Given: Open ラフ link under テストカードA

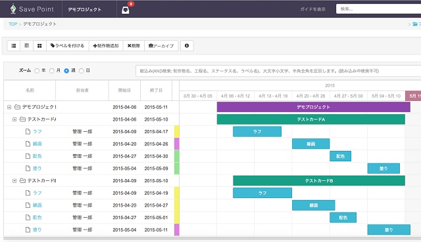Looking at the screenshot, I should point(37,131).
